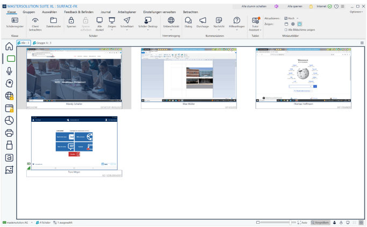Switch to the Gruppe A tab
This screenshot has height=227, width=367.
tap(42, 42)
